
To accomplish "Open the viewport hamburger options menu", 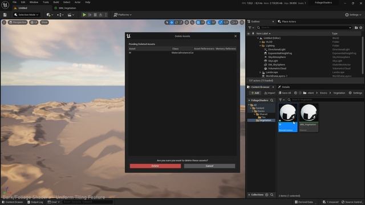I will click(4, 22).
